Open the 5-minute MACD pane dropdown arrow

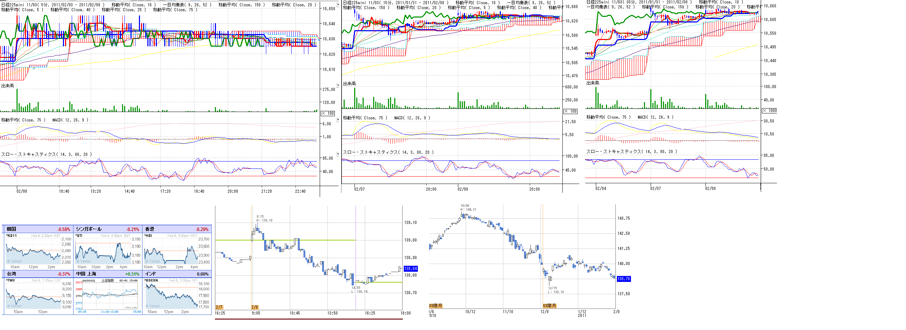coord(338,120)
